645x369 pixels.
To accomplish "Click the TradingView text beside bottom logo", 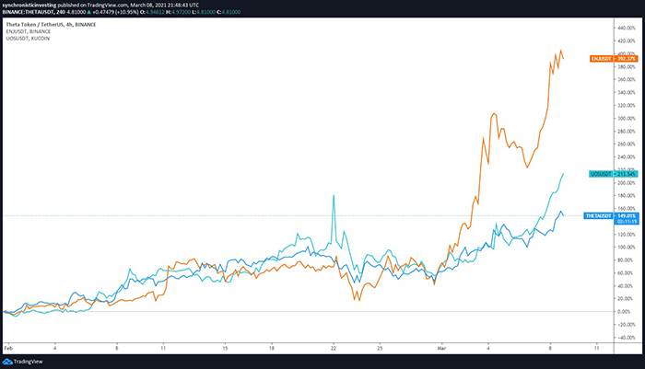I will 29,362.
